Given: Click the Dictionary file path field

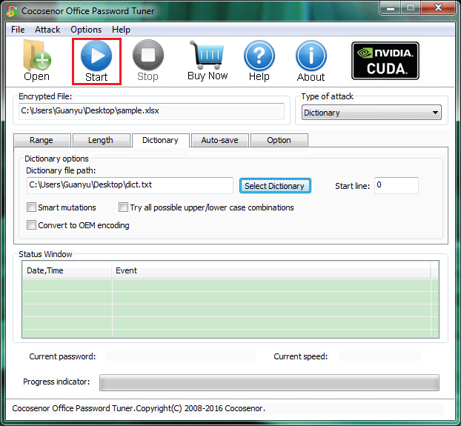Looking at the screenshot, I should click(130, 185).
